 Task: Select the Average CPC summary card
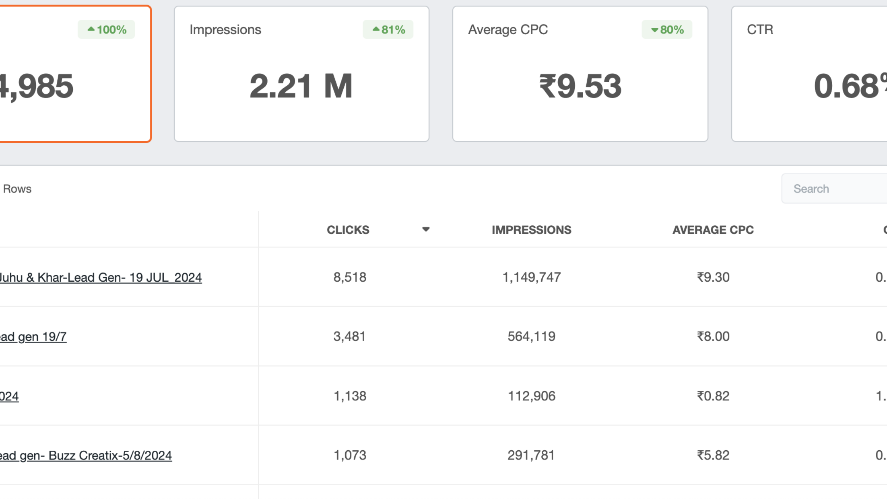pyautogui.click(x=580, y=74)
